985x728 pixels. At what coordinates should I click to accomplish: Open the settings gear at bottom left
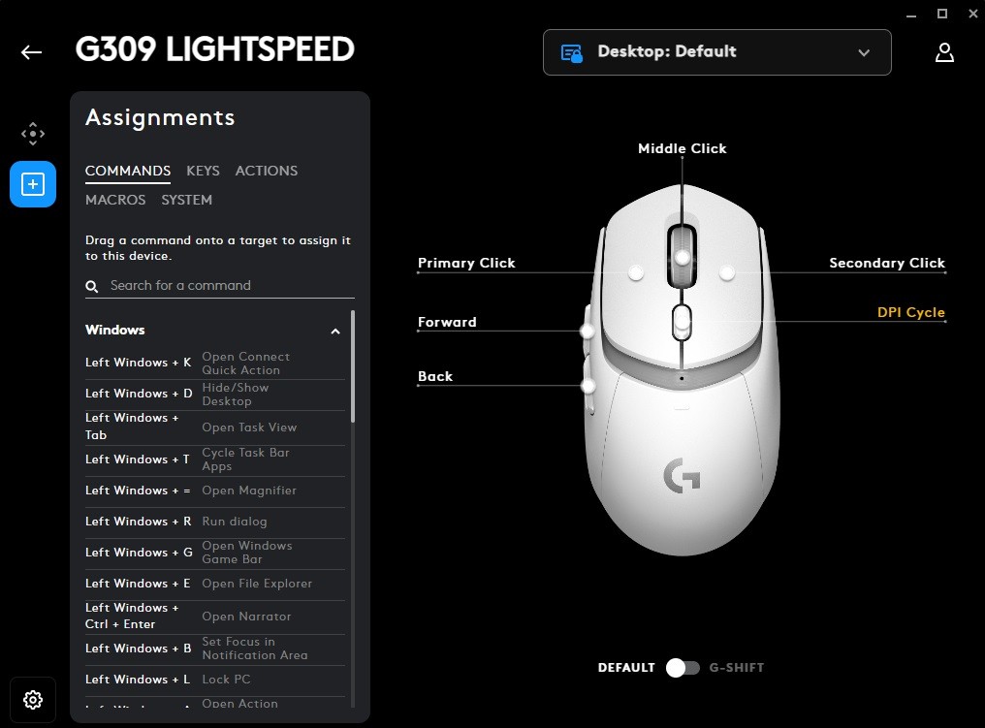tap(33, 699)
